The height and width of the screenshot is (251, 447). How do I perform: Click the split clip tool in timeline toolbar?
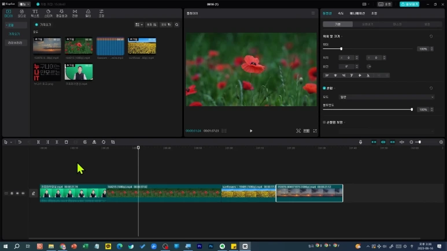pyautogui.click(x=39, y=142)
